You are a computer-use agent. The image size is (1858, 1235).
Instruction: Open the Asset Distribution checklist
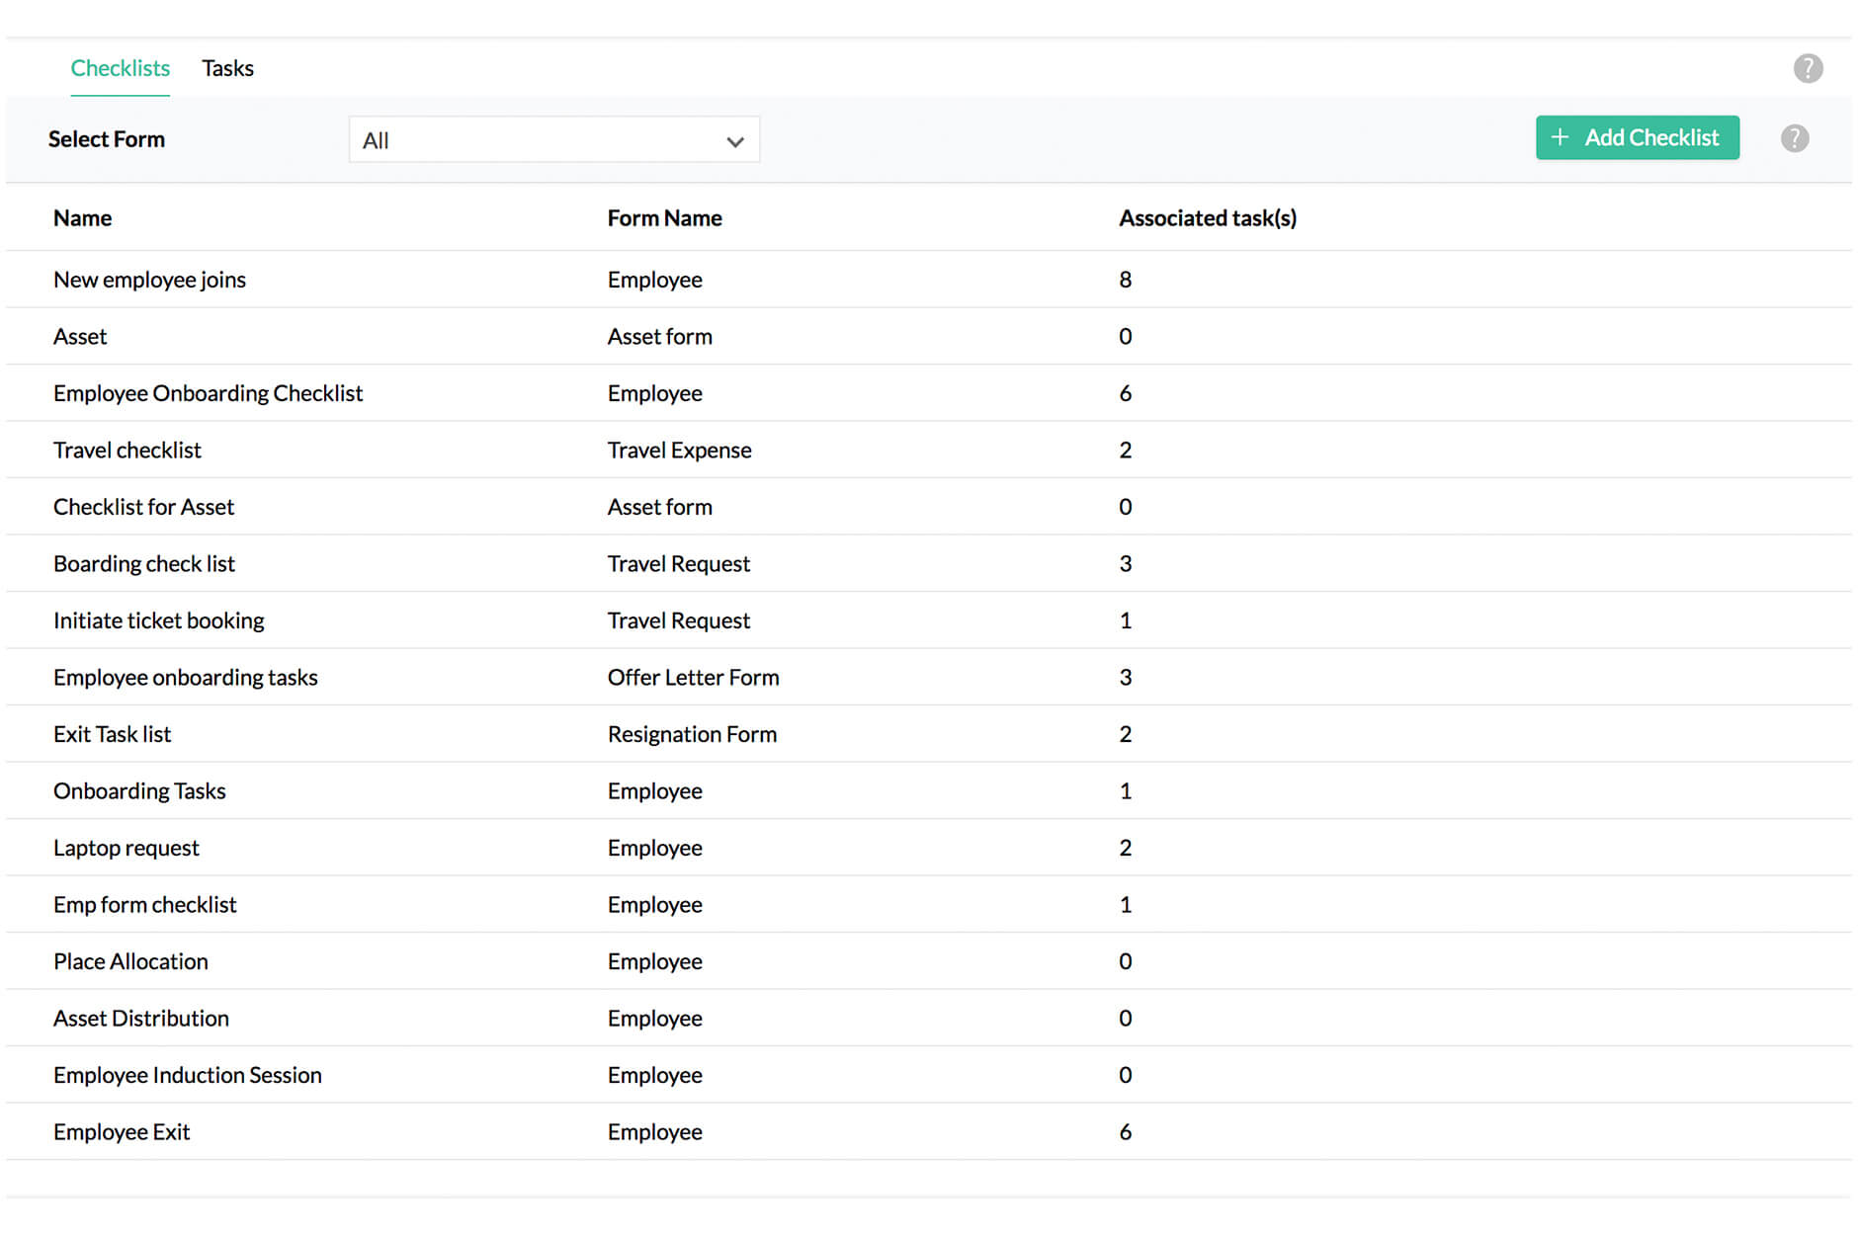point(141,1018)
